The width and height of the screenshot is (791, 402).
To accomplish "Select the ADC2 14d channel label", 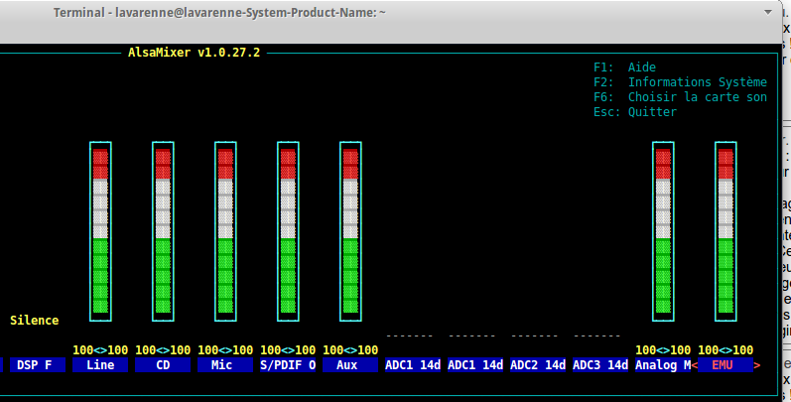I will pos(538,365).
